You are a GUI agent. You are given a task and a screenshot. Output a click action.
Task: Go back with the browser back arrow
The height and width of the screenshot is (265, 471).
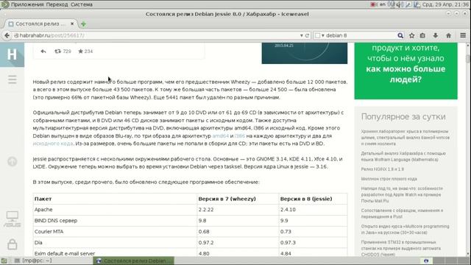(x=7, y=35)
